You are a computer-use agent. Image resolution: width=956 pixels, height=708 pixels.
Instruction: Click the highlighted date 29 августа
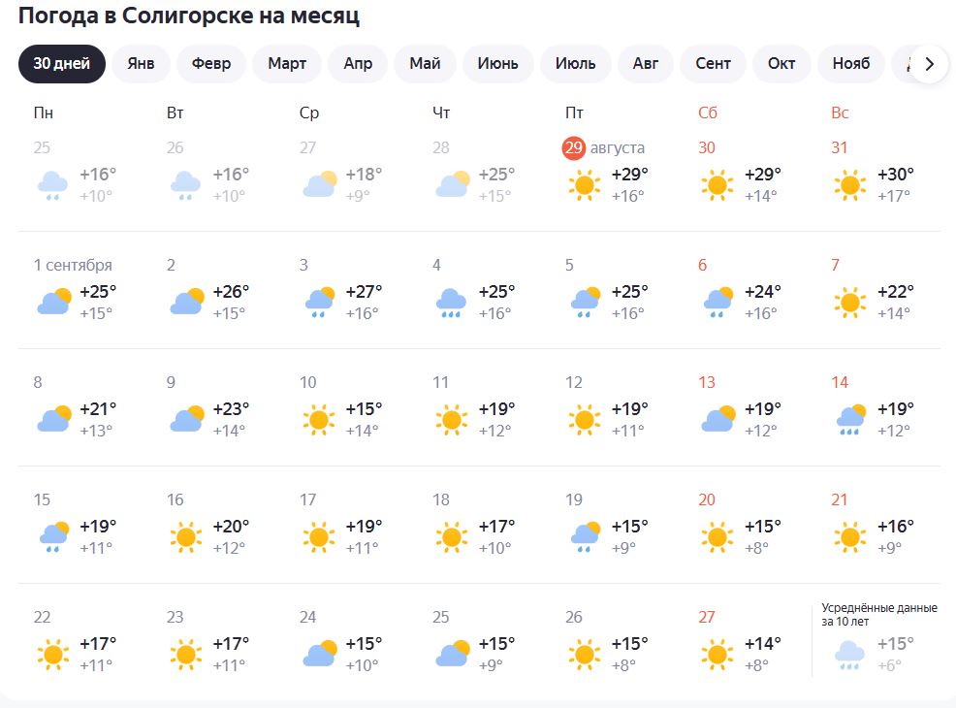(603, 147)
